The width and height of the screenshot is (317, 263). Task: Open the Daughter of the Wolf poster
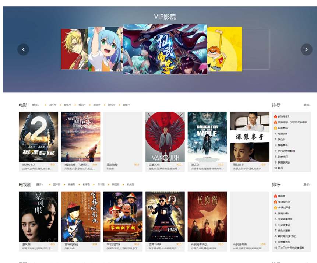(x=207, y=137)
